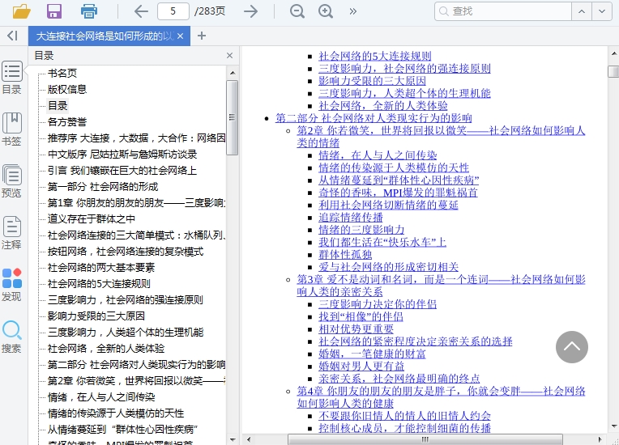Open the search options dropdown arrow
Screen dimensions: 619x445
coord(601,11)
